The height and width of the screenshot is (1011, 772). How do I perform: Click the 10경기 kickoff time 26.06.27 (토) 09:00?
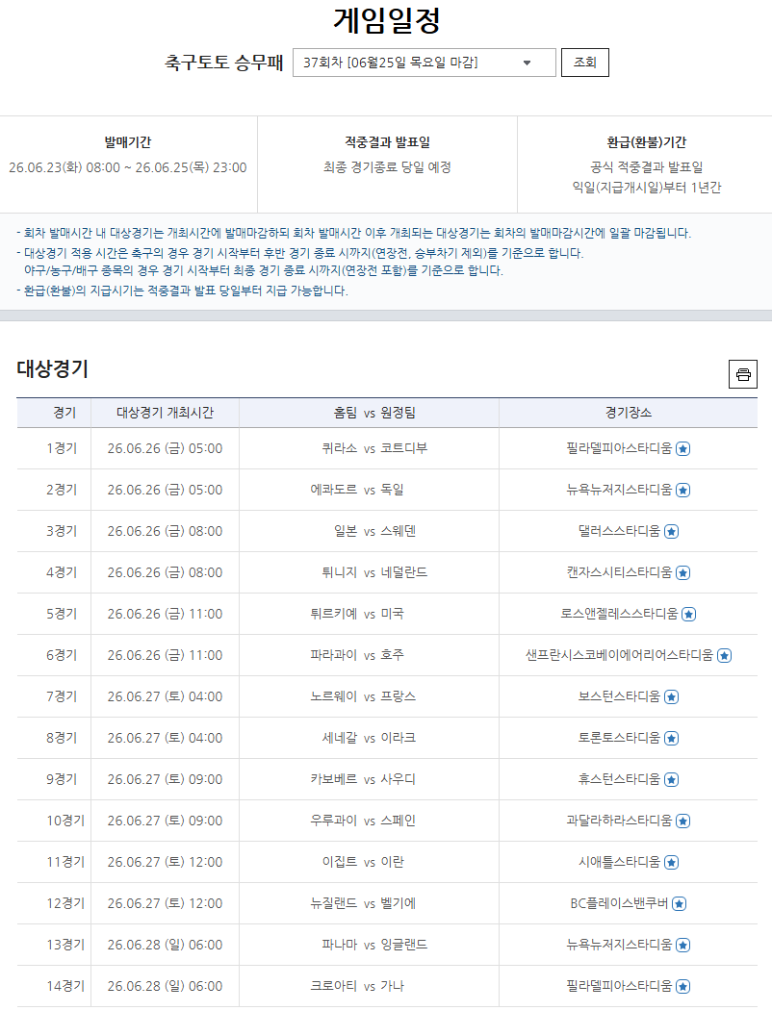[x=166, y=821]
